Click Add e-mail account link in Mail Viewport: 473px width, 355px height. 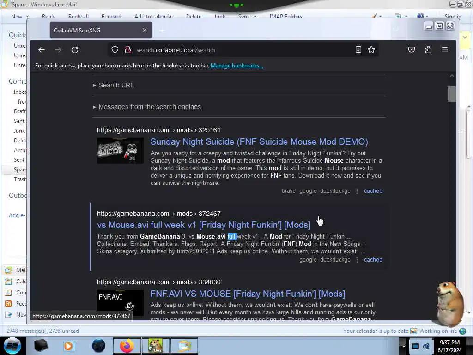pyautogui.click(x=18, y=215)
